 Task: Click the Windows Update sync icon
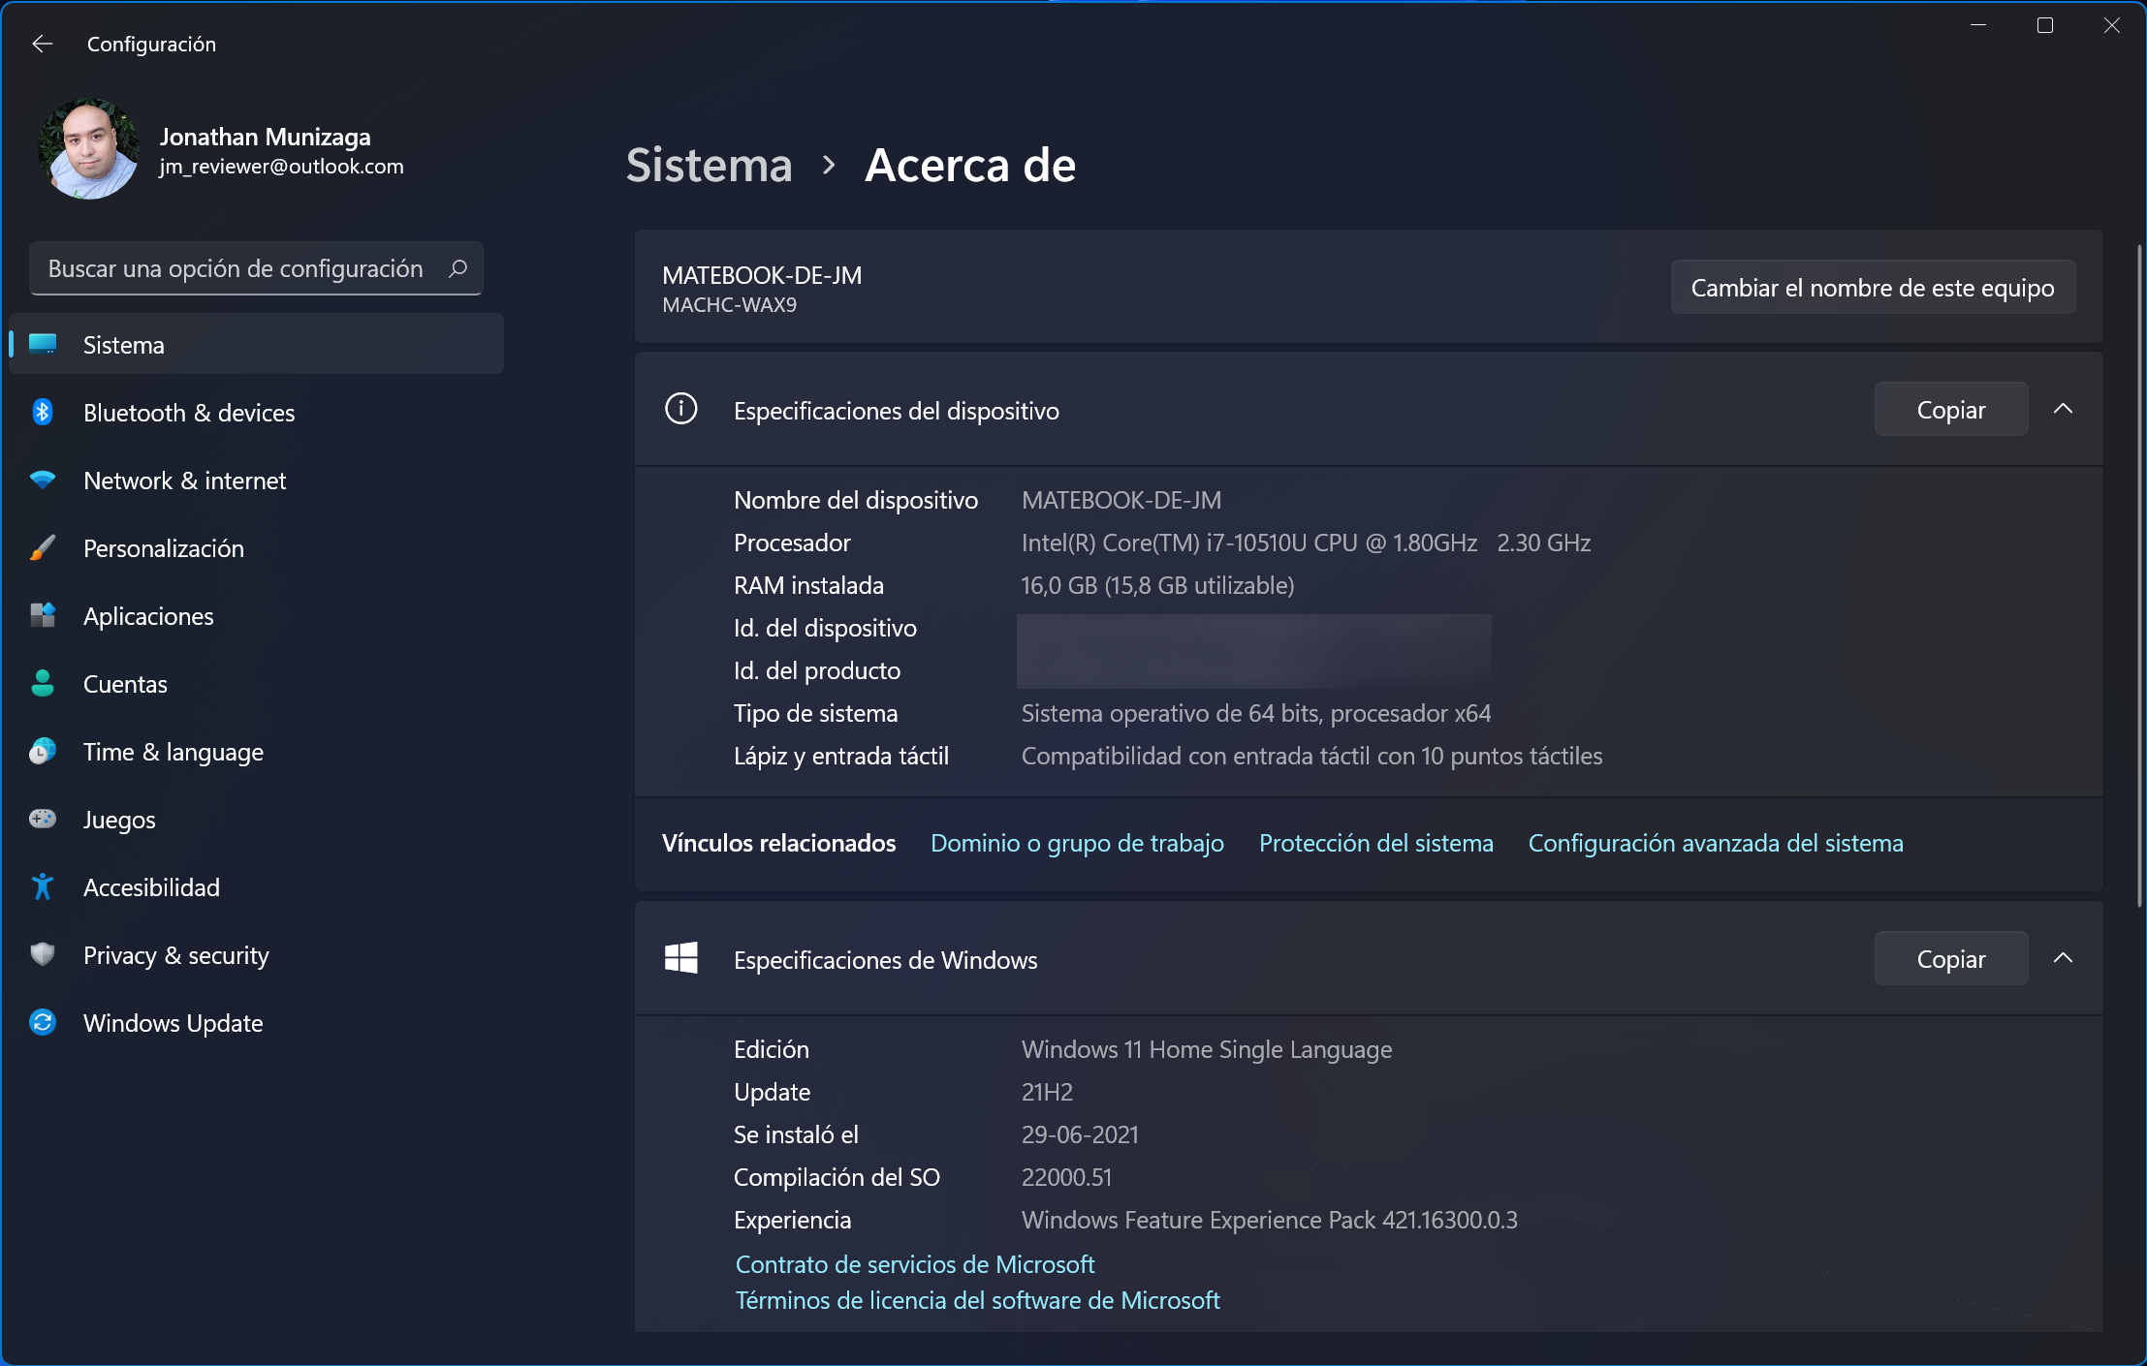pyautogui.click(x=43, y=1023)
